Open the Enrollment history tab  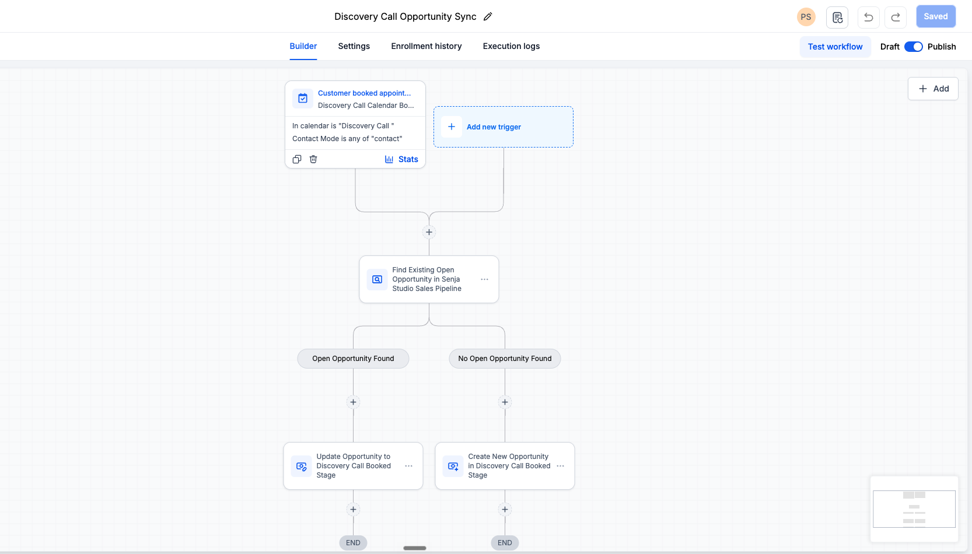tap(426, 46)
